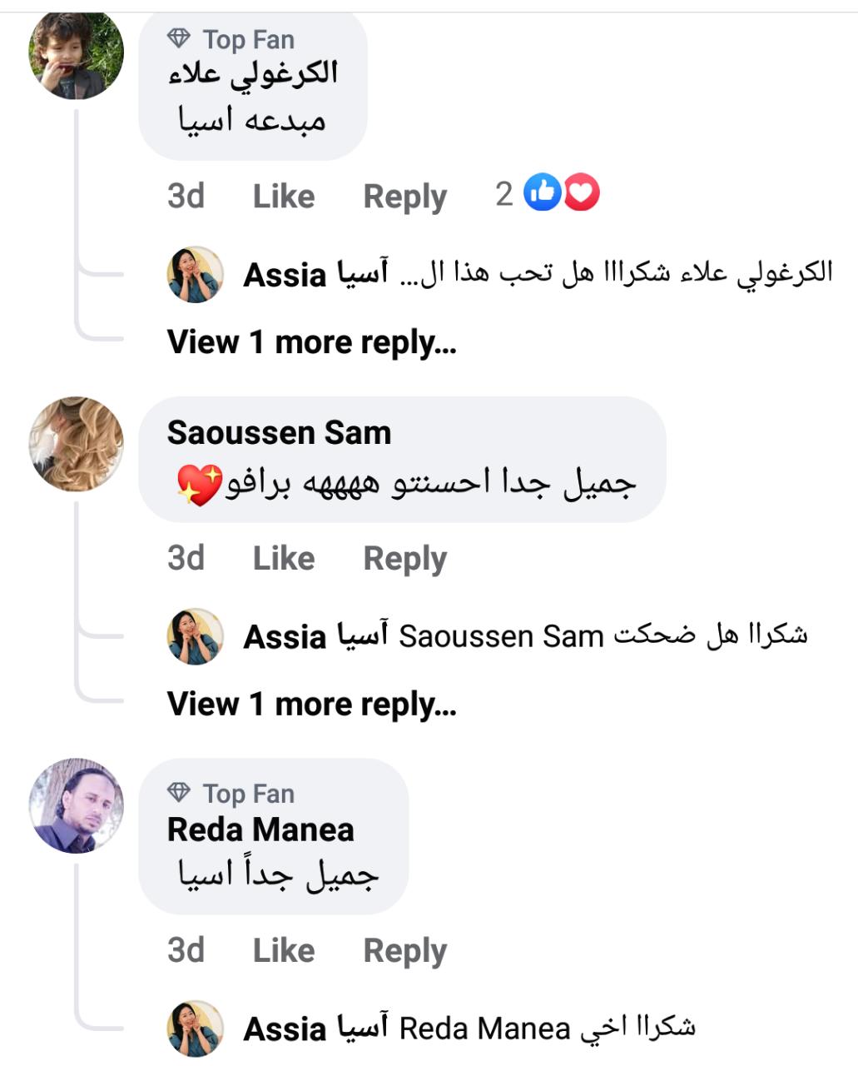Open Reda Manea's profile picture
The width and height of the screenshot is (858, 1066).
[76, 806]
